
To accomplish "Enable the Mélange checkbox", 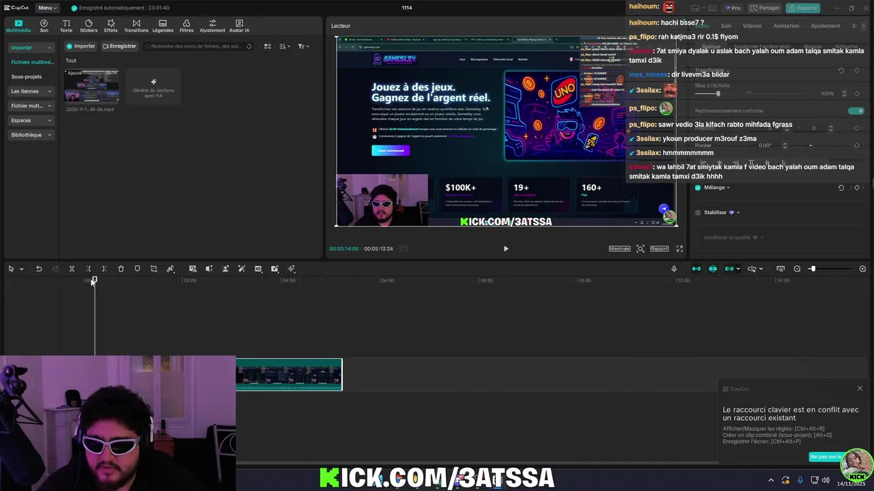I will [698, 188].
